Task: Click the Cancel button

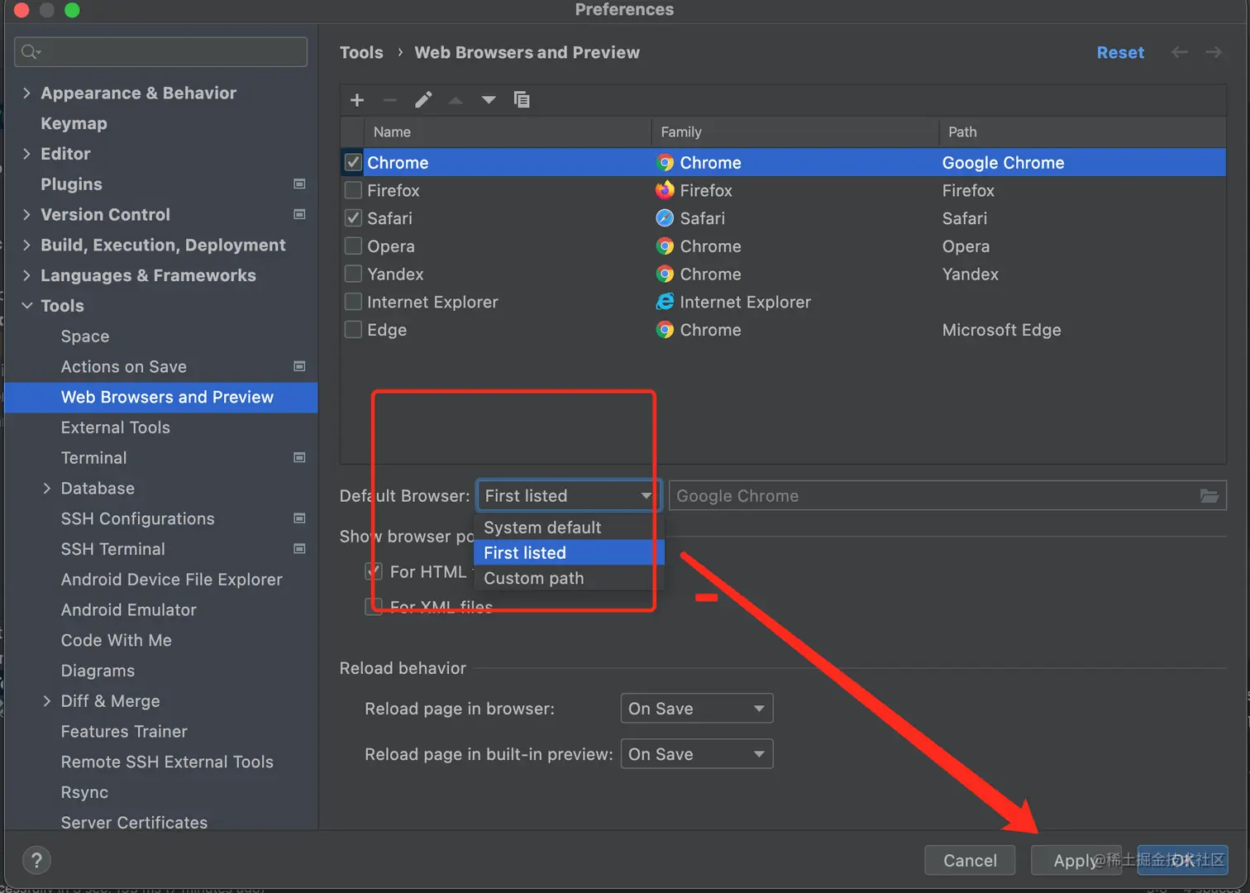Action: pyautogui.click(x=970, y=861)
